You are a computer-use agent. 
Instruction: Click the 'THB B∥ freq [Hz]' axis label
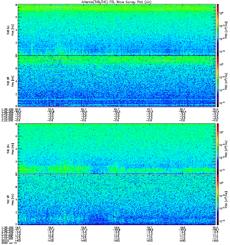[10, 81]
